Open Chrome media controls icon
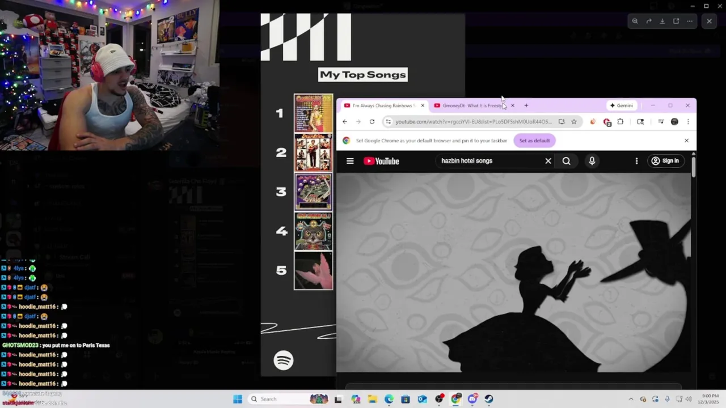 (x=661, y=122)
